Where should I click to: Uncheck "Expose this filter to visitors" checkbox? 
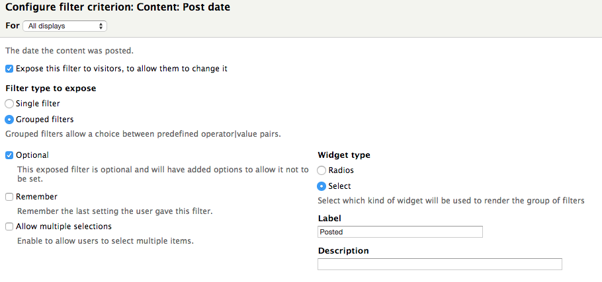click(9, 69)
